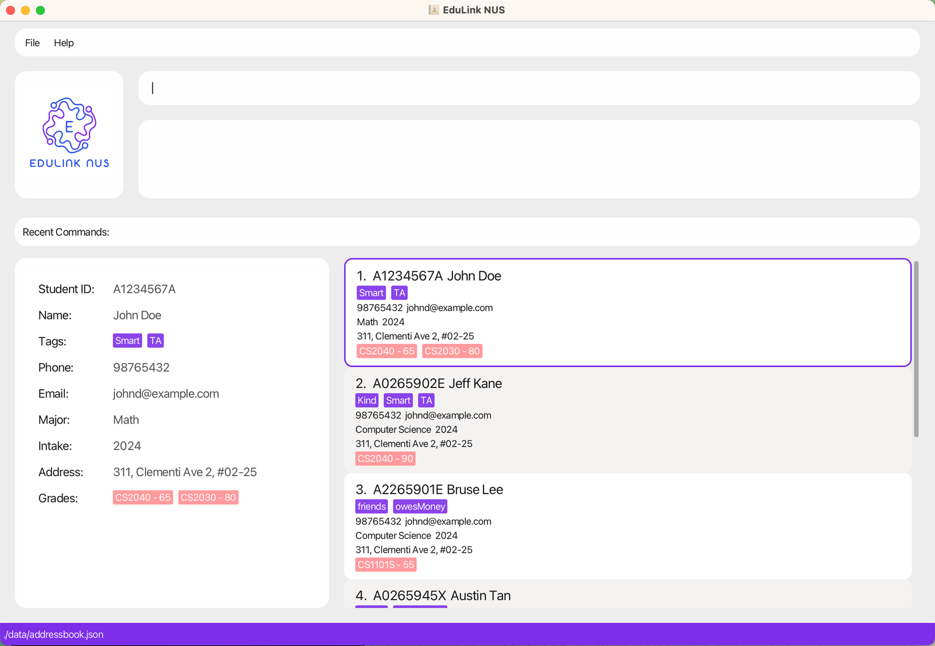Click the owesMoney tag on Bruse Lee
Image resolution: width=935 pixels, height=646 pixels.
point(420,507)
